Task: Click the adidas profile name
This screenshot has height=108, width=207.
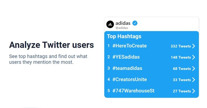Action: pos(123,23)
